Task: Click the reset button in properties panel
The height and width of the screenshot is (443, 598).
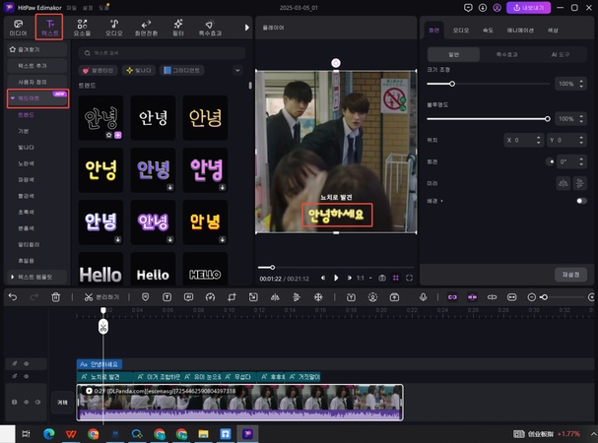Action: pyautogui.click(x=570, y=275)
